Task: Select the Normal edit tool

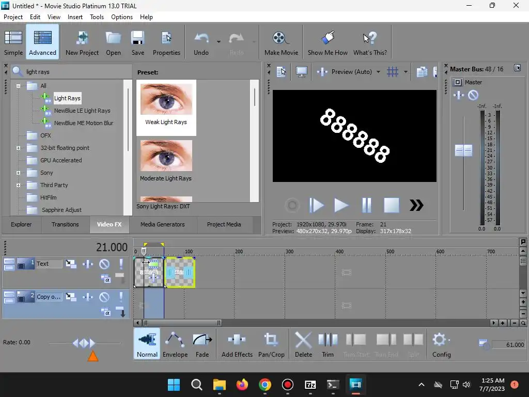Action: coord(147,344)
